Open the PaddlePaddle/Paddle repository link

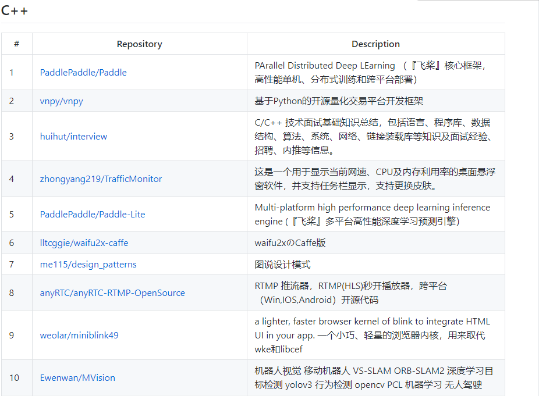coord(83,72)
